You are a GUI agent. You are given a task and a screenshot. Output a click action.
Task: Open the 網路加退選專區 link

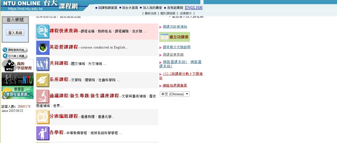point(175,85)
